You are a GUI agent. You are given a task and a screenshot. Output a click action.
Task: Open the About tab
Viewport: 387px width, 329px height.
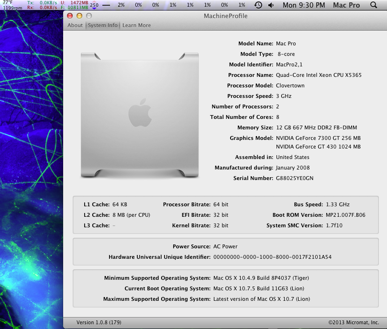click(75, 25)
